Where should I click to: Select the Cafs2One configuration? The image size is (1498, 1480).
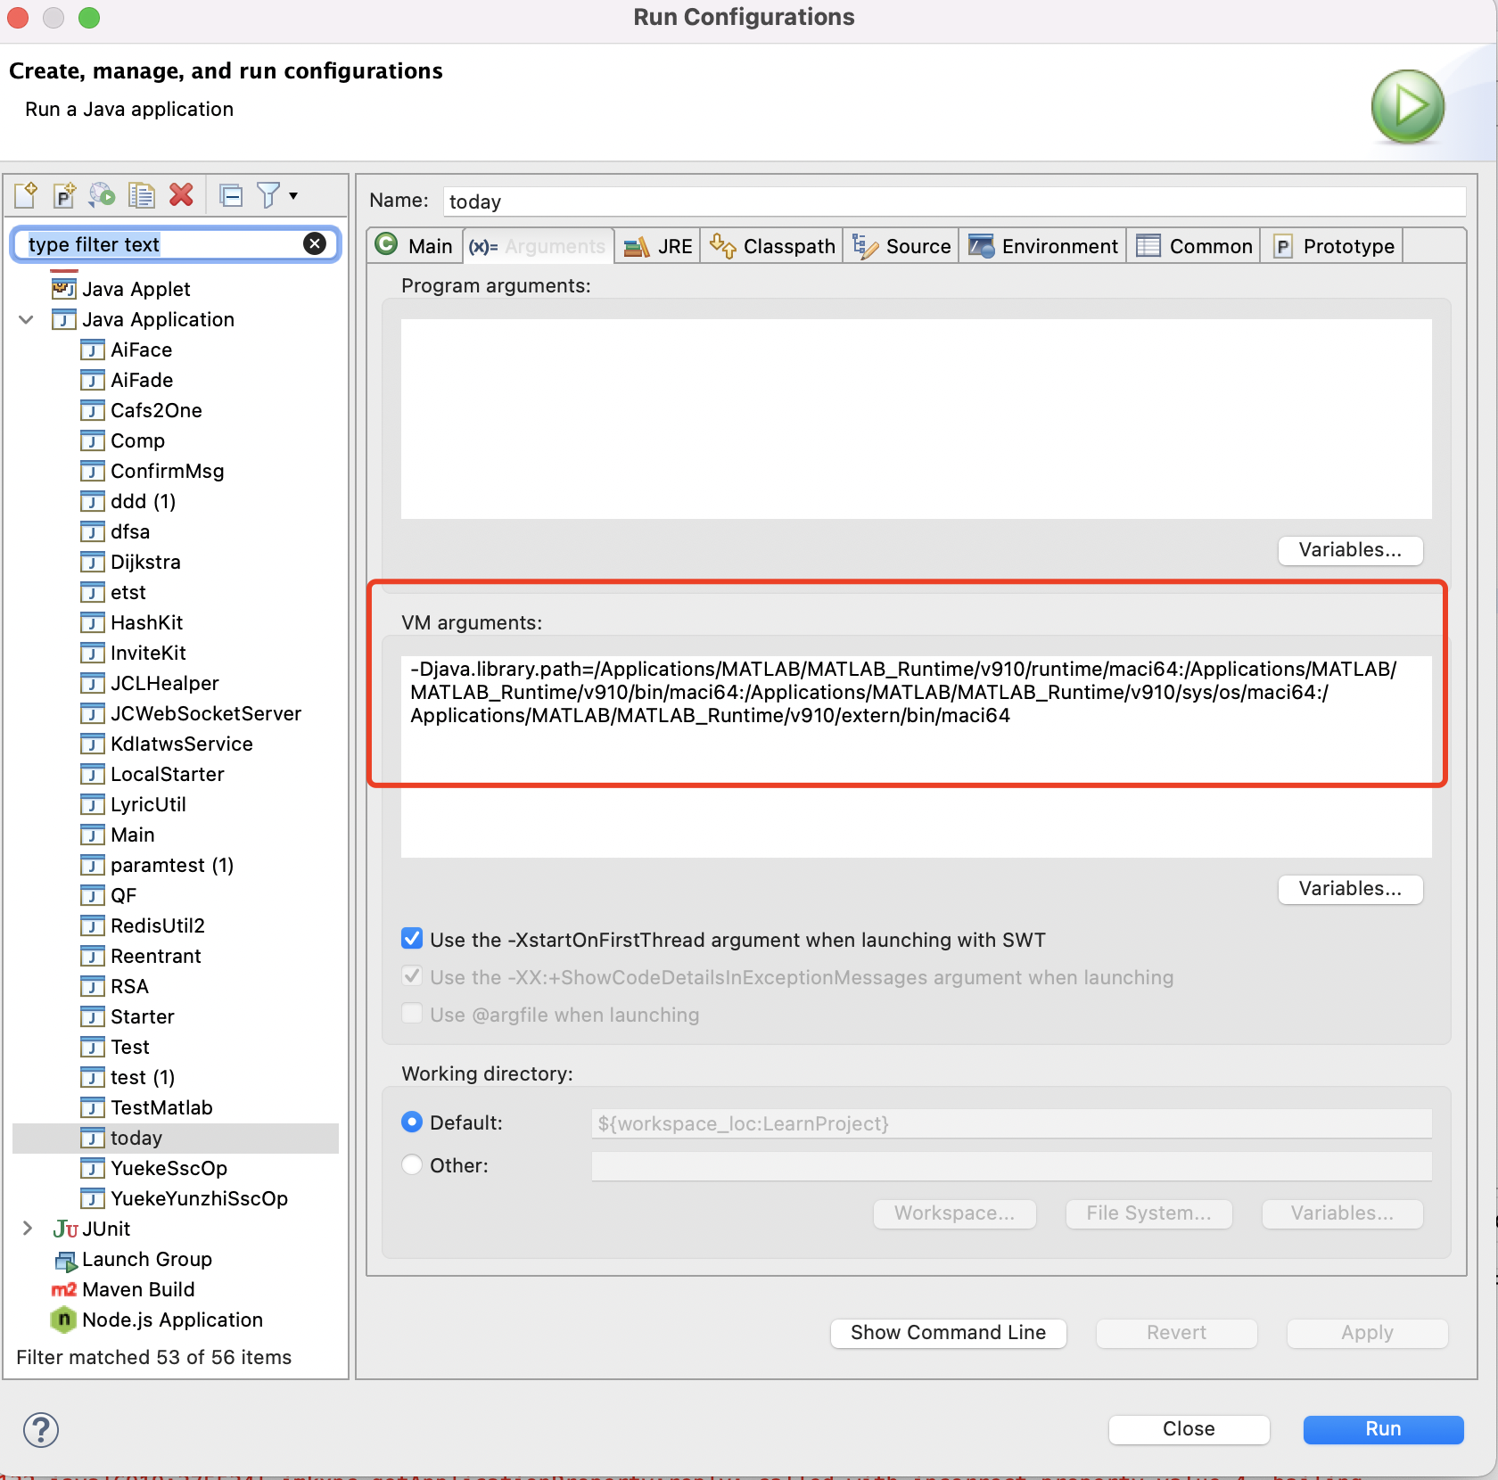coord(141,410)
